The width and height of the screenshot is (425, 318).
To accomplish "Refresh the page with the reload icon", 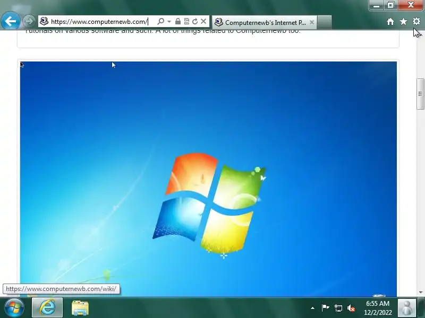I will [x=195, y=21].
